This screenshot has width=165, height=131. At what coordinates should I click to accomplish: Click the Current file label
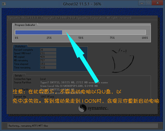[x=20, y=97]
